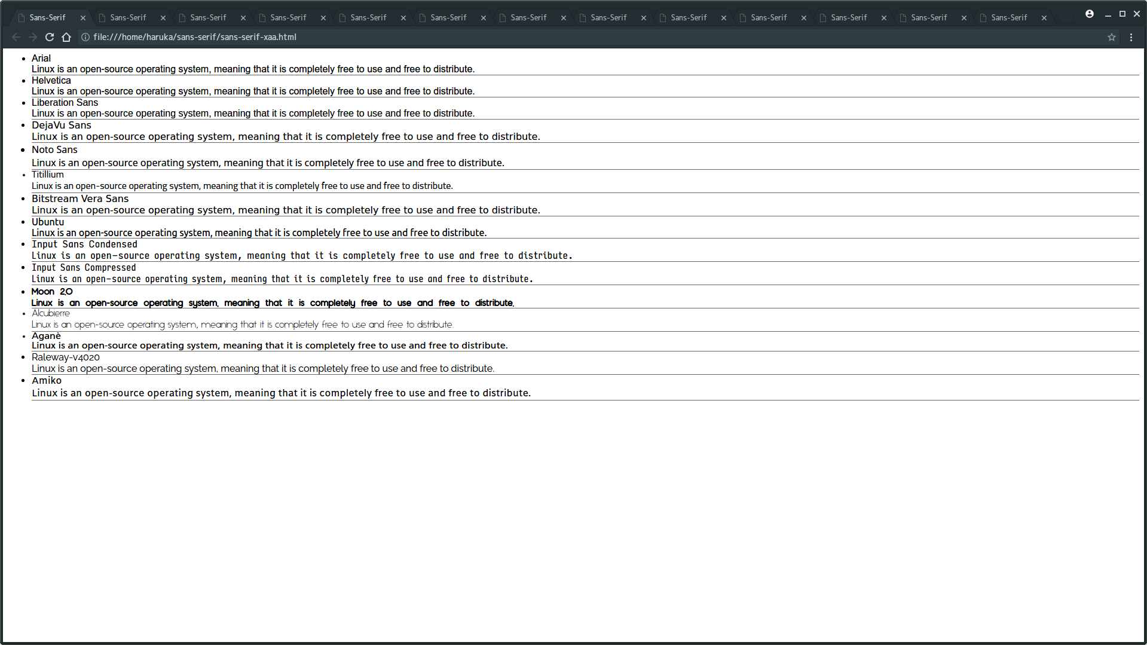Screen dimensions: 1147x645
Task: Close the browser window
Action: pos(1137,14)
